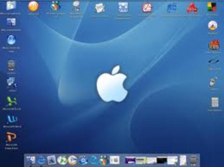Restore the purple window thumbnail in dock
The width and height of the screenshot is (224, 167).
click(130, 160)
